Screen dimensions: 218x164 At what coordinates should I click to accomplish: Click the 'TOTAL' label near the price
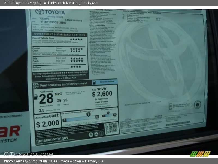click(x=128, y=119)
